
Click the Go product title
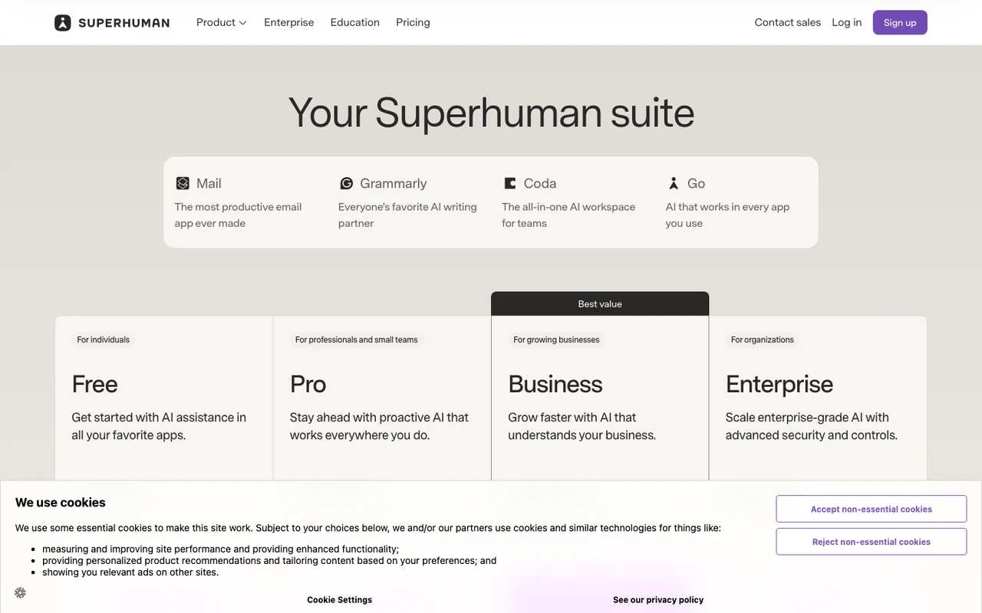tap(696, 183)
